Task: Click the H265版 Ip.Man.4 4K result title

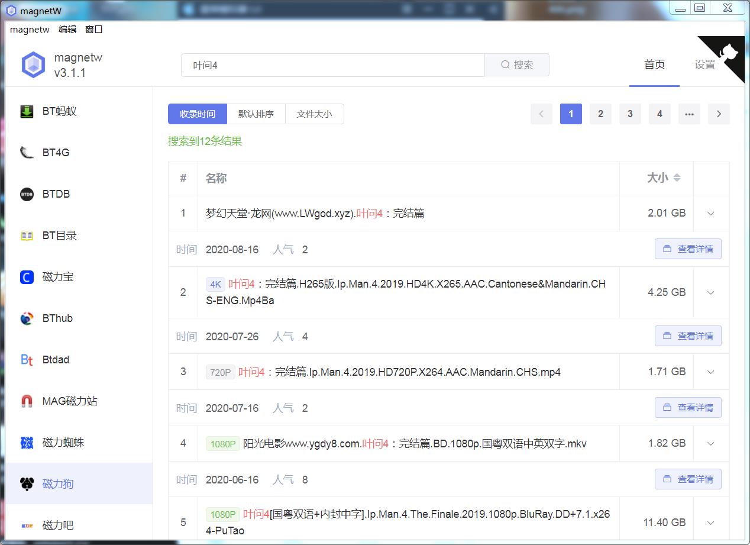Action: [x=406, y=292]
